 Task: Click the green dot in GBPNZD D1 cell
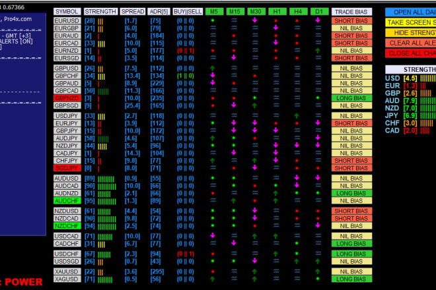[318, 98]
